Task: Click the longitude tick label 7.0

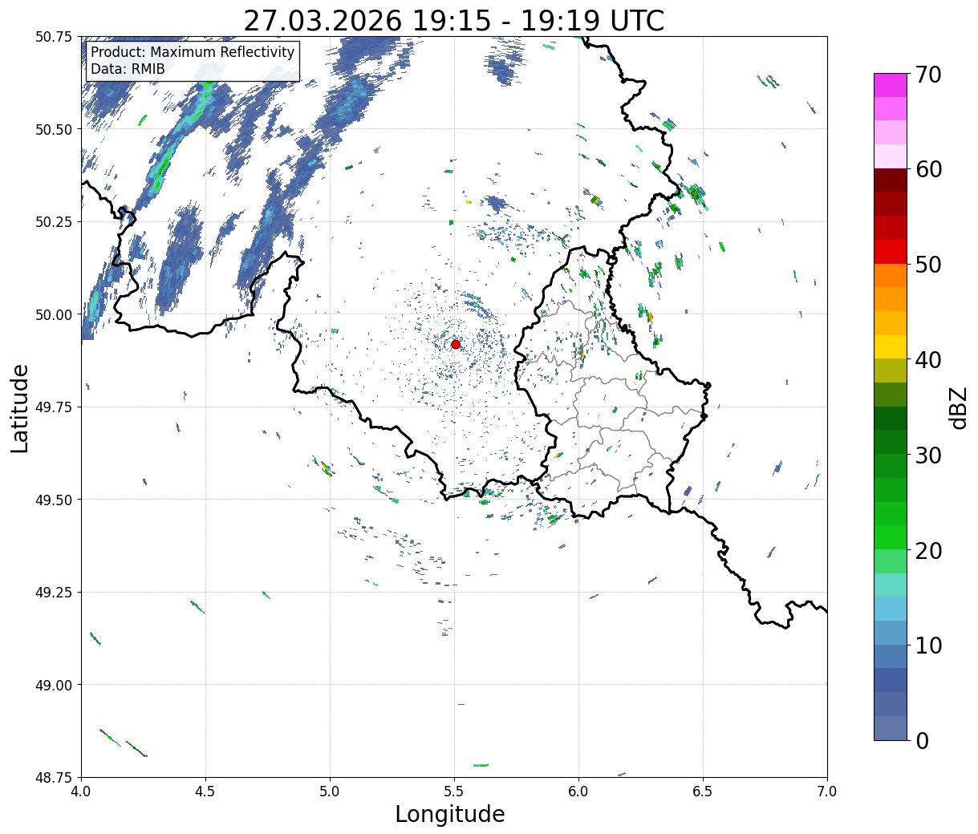Action: [827, 791]
